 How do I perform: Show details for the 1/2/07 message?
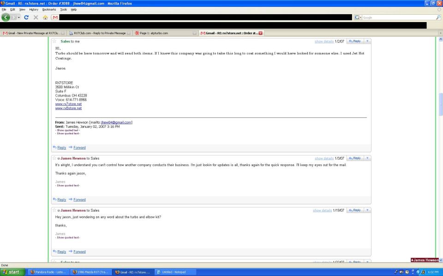[324, 41]
